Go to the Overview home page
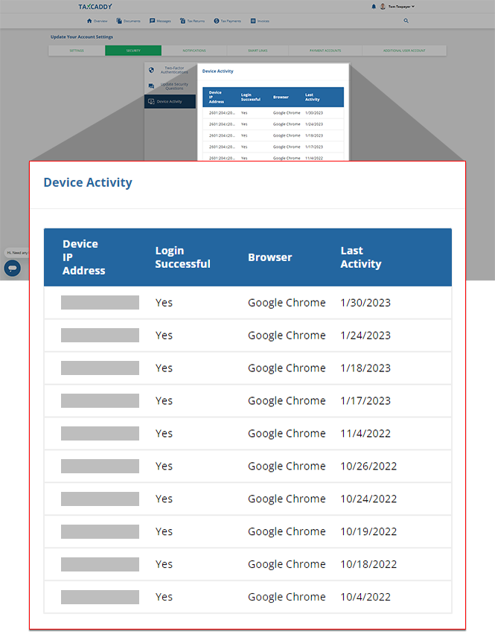The image size is (495, 634). (x=97, y=21)
